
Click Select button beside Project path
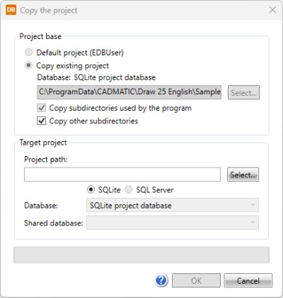(243, 175)
